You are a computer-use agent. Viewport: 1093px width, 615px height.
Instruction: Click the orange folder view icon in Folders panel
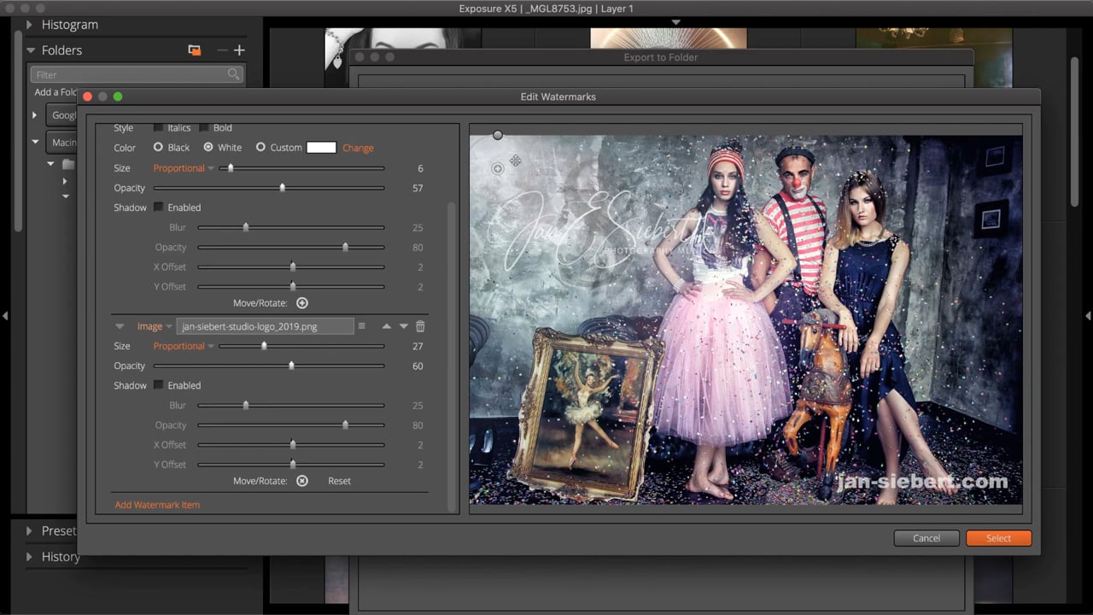click(x=195, y=50)
